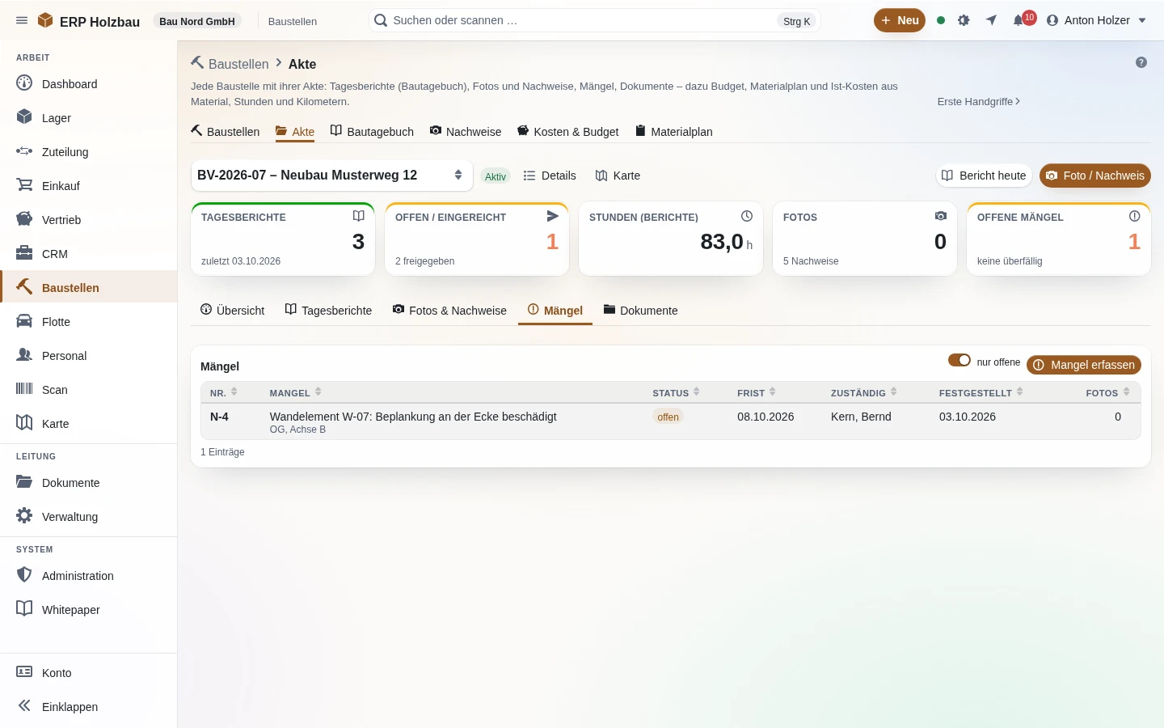The height and width of the screenshot is (728, 1164).
Task: Sort the table by Festgestellt column
Action: (981, 392)
